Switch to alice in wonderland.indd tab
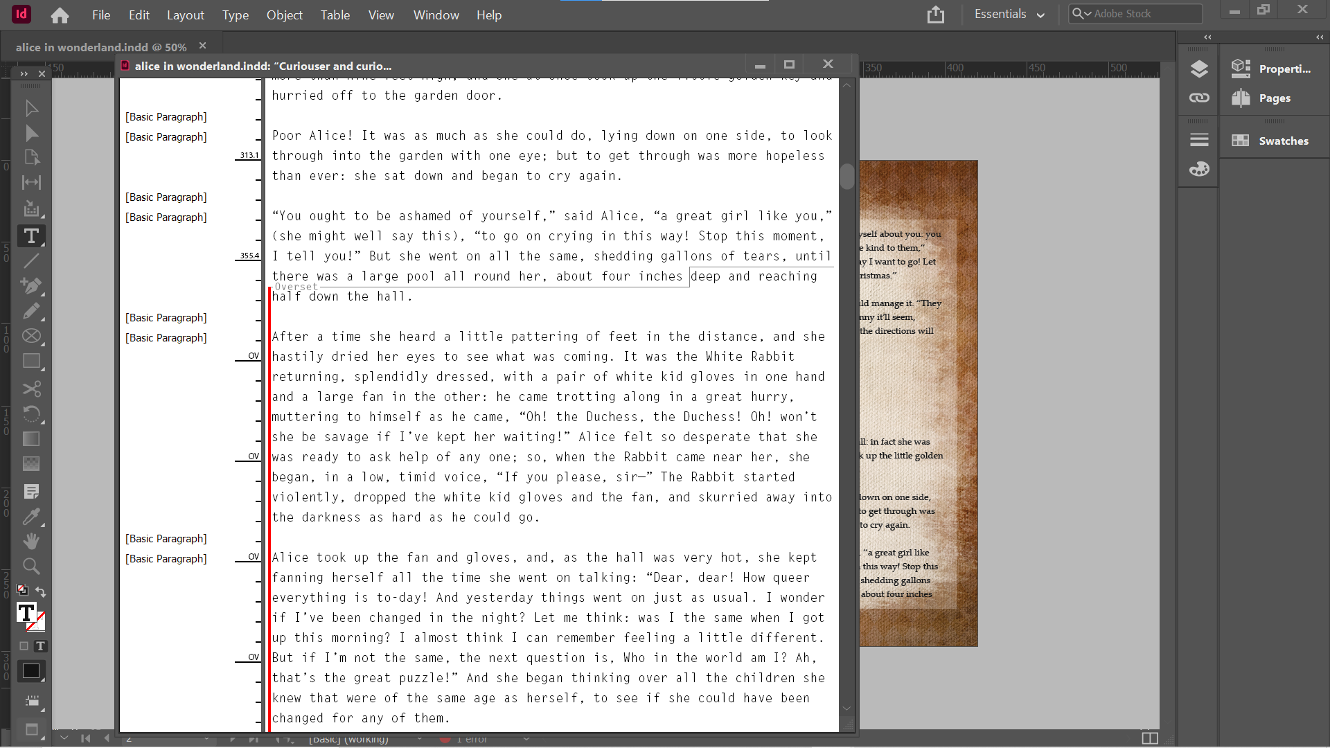Viewport: 1330px width, 748px height. [101, 47]
